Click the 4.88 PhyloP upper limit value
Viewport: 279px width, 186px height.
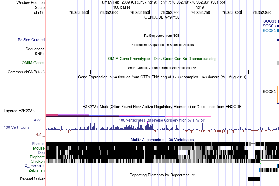[38, 120]
